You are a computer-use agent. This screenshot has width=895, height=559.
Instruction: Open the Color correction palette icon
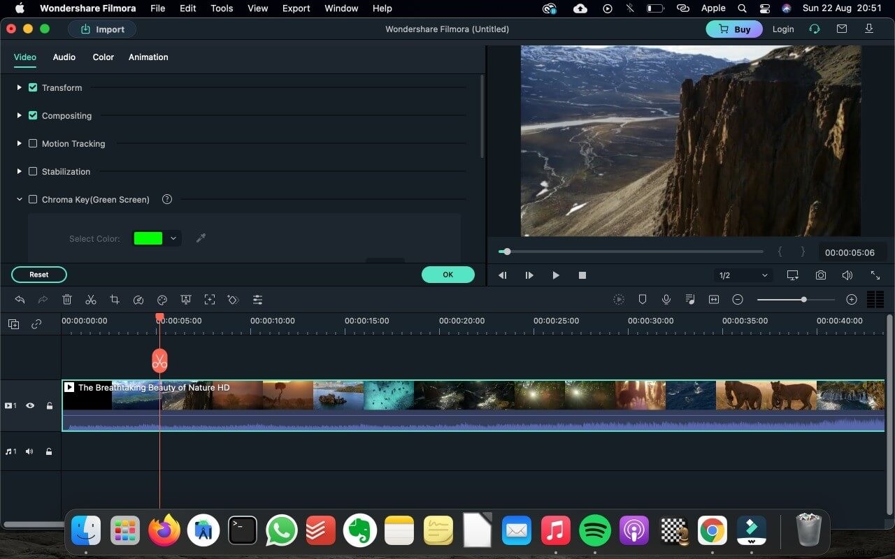tap(162, 299)
